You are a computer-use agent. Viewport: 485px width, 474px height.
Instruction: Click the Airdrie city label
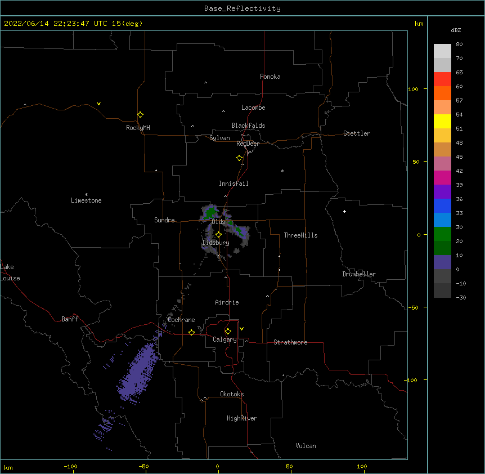coord(227,302)
